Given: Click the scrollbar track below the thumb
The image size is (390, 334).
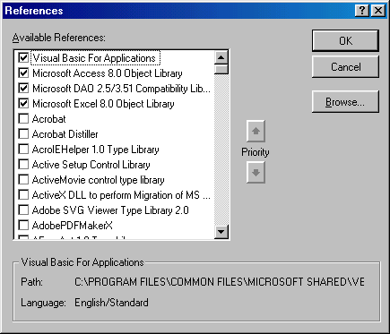Looking at the screenshot, I should click(x=221, y=150).
